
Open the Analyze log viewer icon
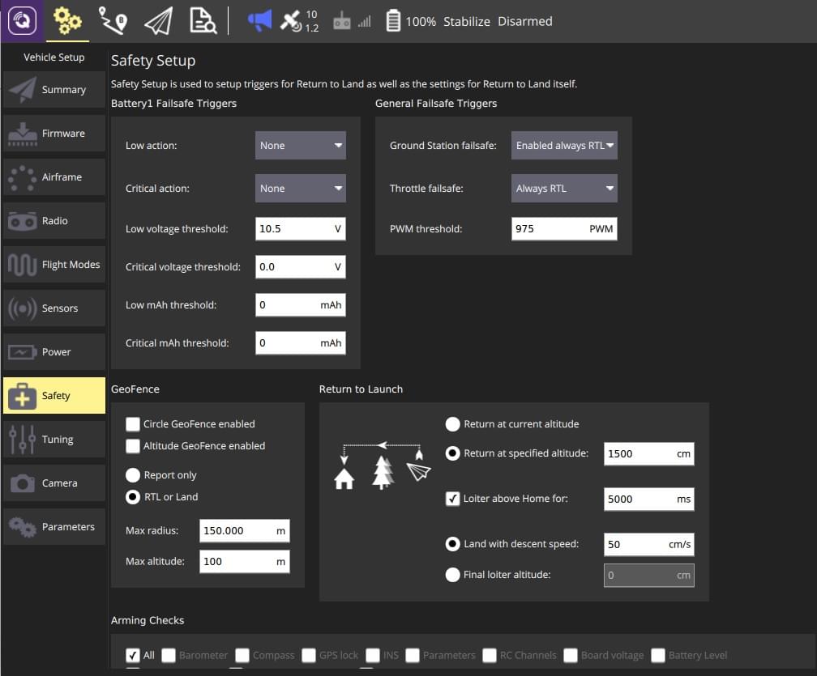pyautogui.click(x=203, y=21)
